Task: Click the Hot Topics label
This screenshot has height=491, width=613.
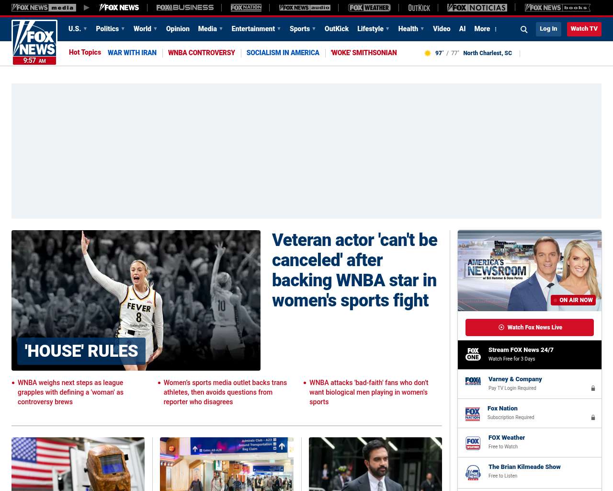Action: coord(85,52)
